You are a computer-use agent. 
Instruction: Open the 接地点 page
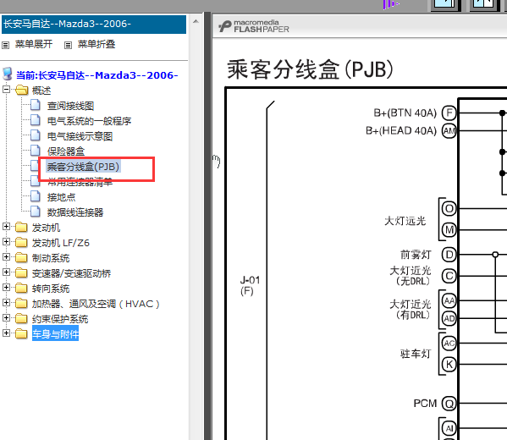61,197
